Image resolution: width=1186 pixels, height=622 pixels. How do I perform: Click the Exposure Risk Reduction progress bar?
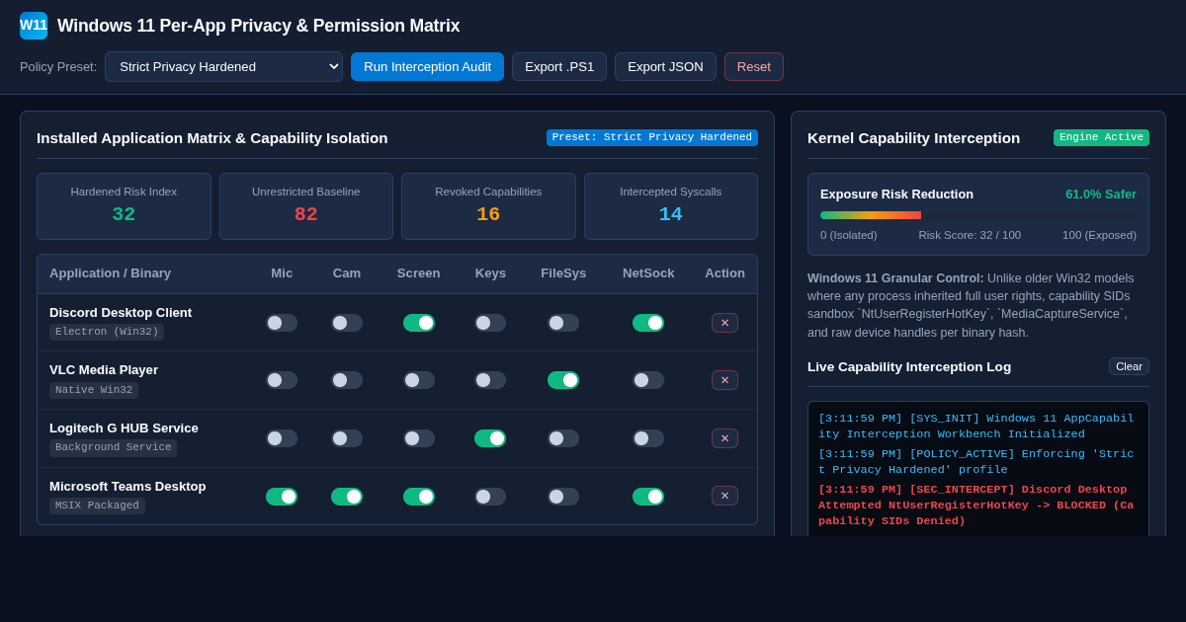978,215
